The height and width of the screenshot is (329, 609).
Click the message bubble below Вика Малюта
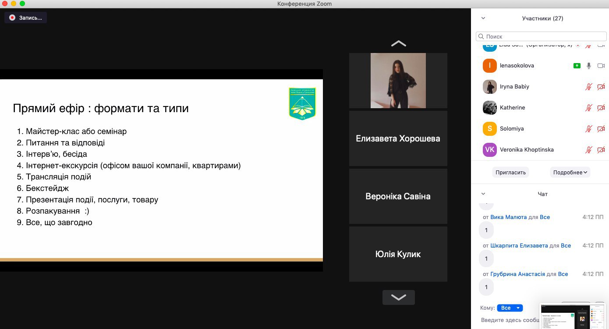pos(486,230)
